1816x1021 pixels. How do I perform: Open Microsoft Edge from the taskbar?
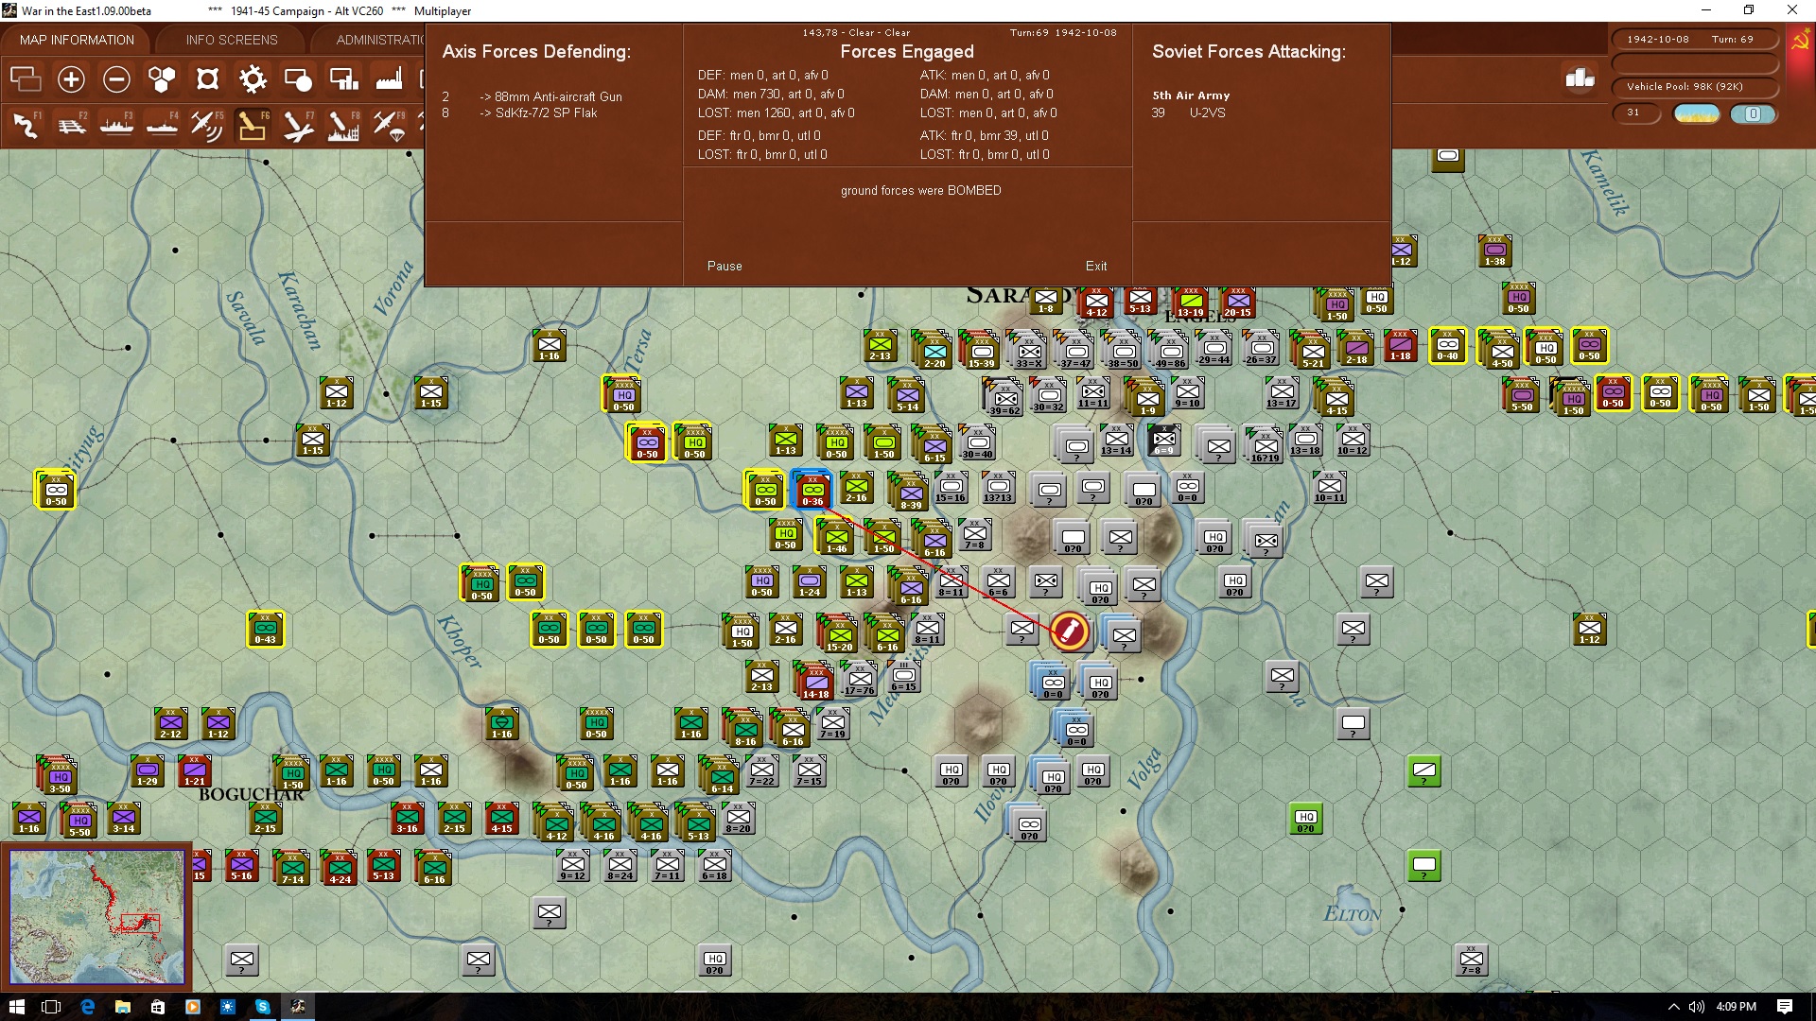pyautogui.click(x=87, y=1007)
